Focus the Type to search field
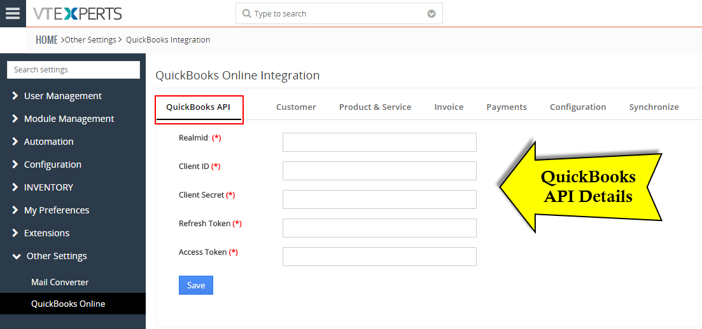The width and height of the screenshot is (702, 329). click(339, 13)
